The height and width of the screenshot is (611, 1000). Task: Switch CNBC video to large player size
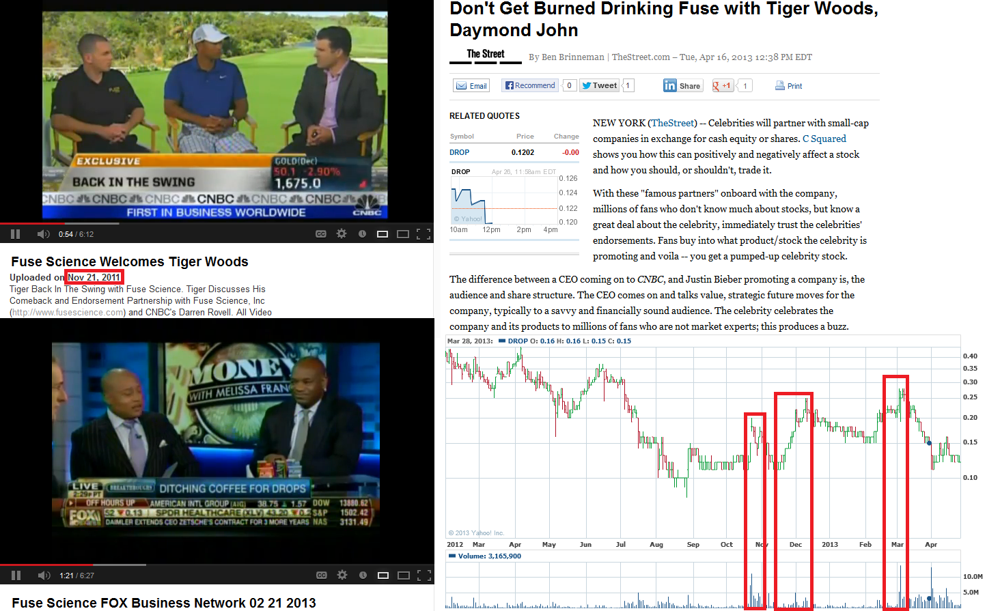pos(403,234)
